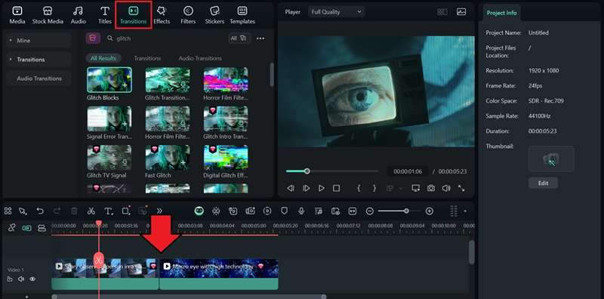
Task: Click the purple AI search icon
Action: coord(93,39)
